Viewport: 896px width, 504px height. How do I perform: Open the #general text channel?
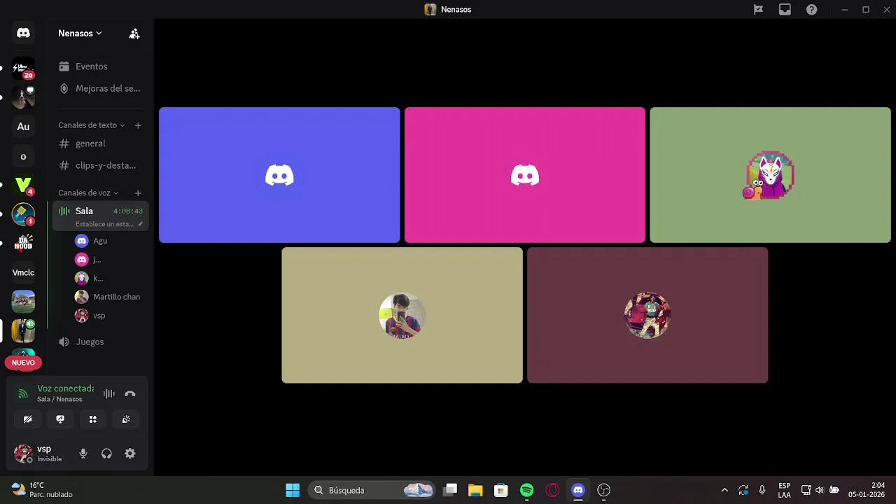click(99, 143)
